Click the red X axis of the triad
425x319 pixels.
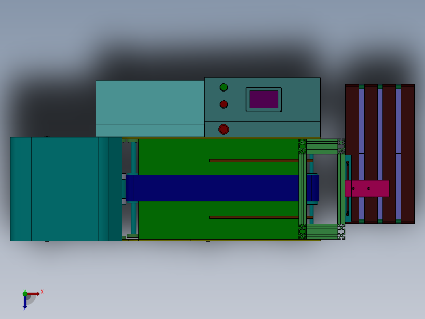33,294
